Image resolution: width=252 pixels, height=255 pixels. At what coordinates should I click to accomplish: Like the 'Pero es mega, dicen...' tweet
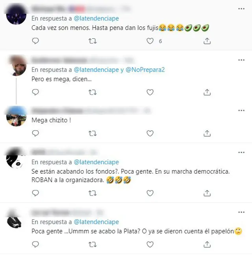point(150,92)
